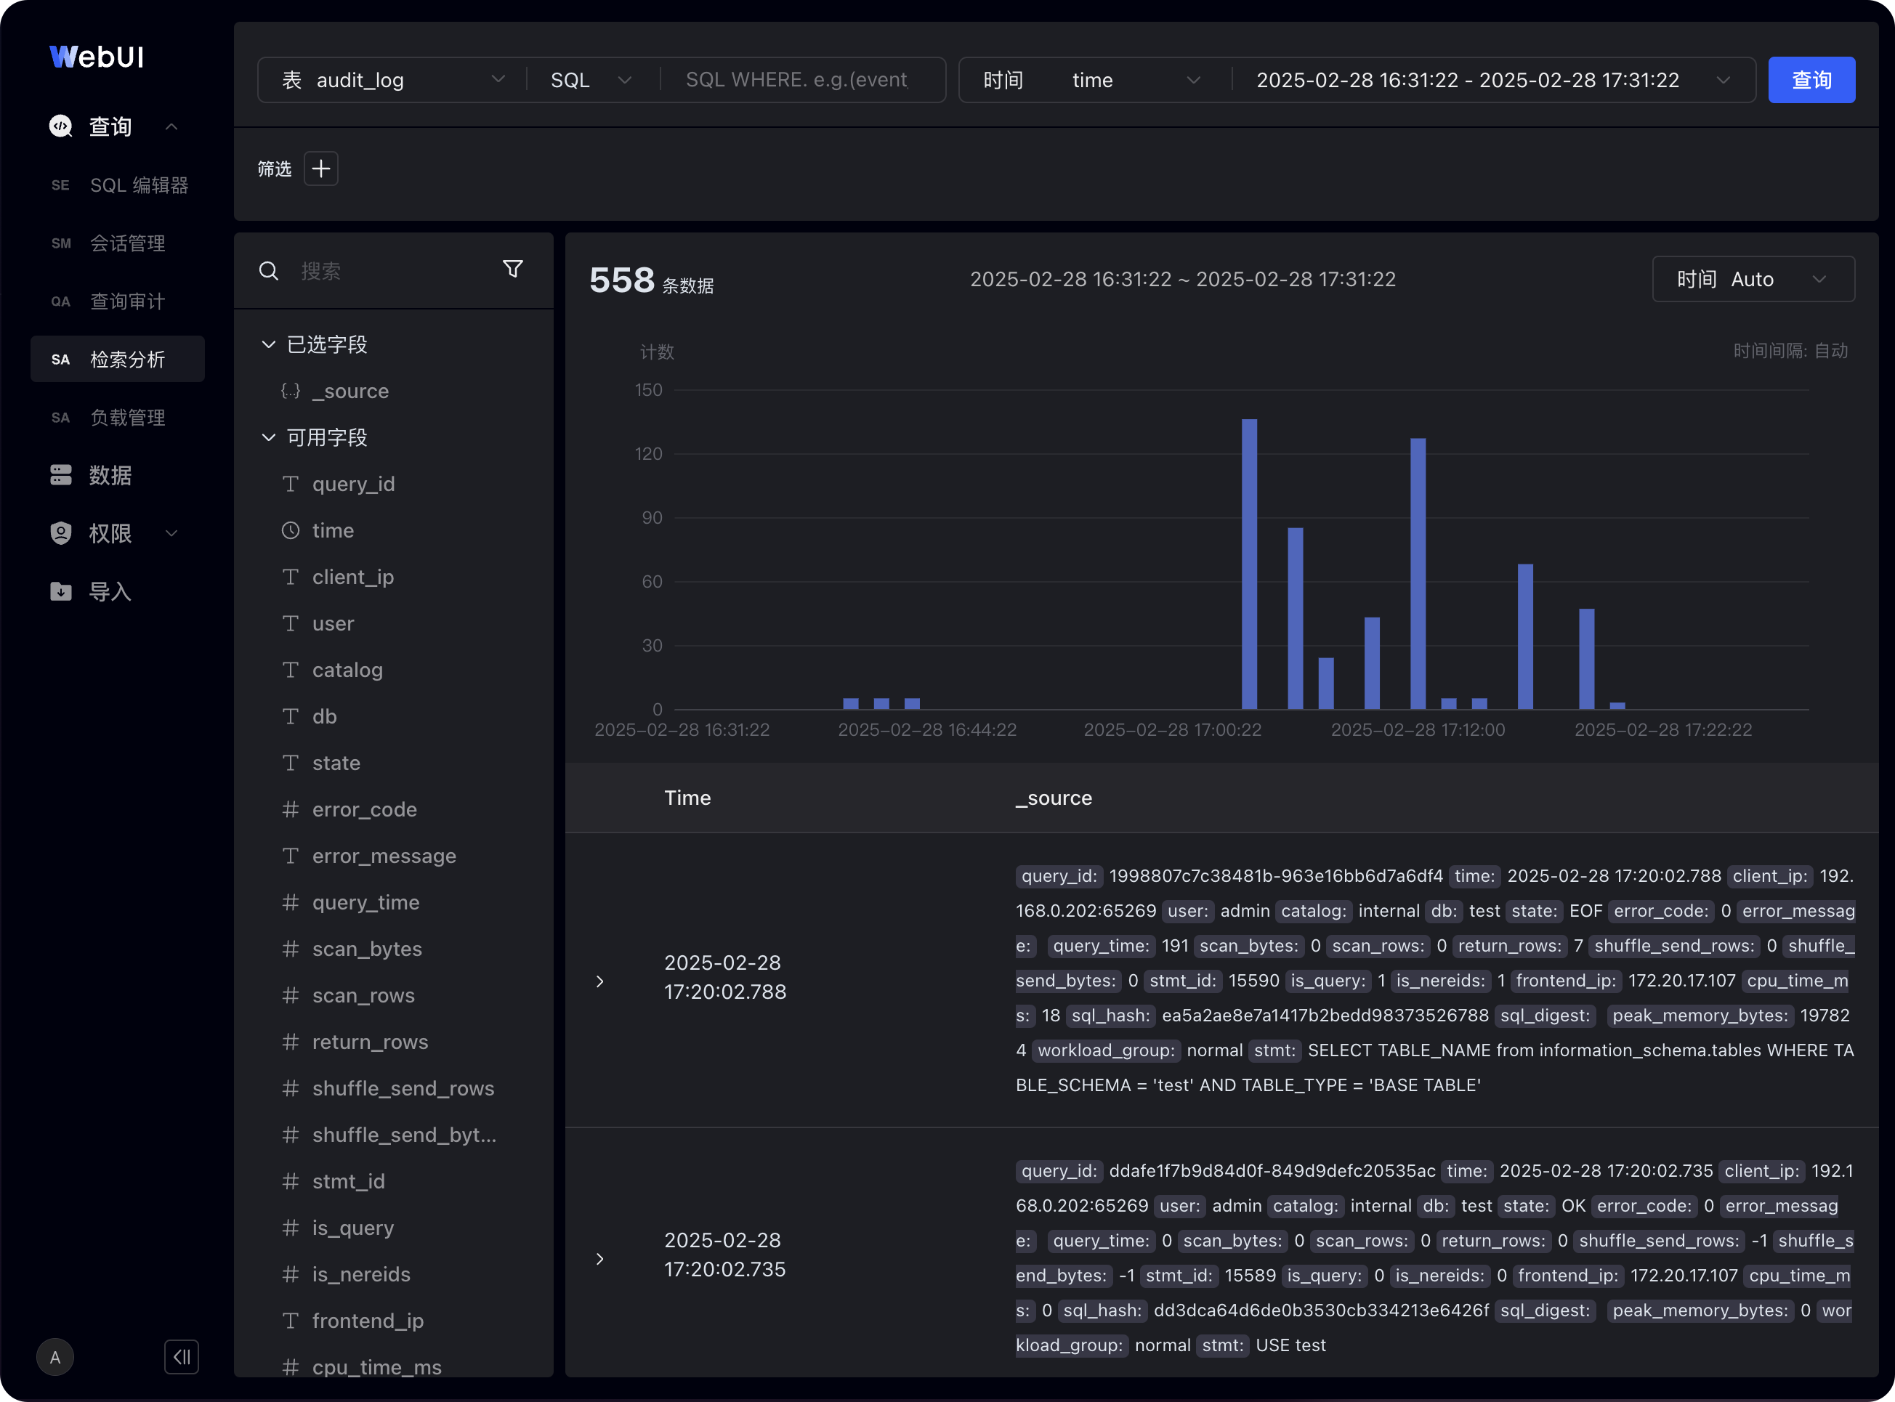The image size is (1895, 1402).
Task: Click the 权限 shield icon
Action: coord(61,533)
